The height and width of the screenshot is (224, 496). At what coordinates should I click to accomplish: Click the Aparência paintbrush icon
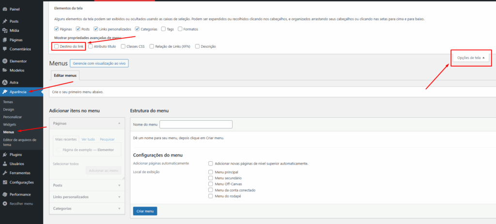coord(5,92)
